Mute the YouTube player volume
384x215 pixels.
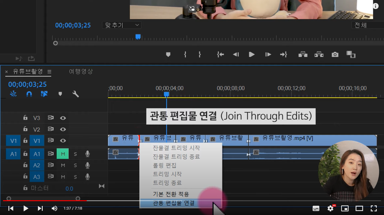54,208
